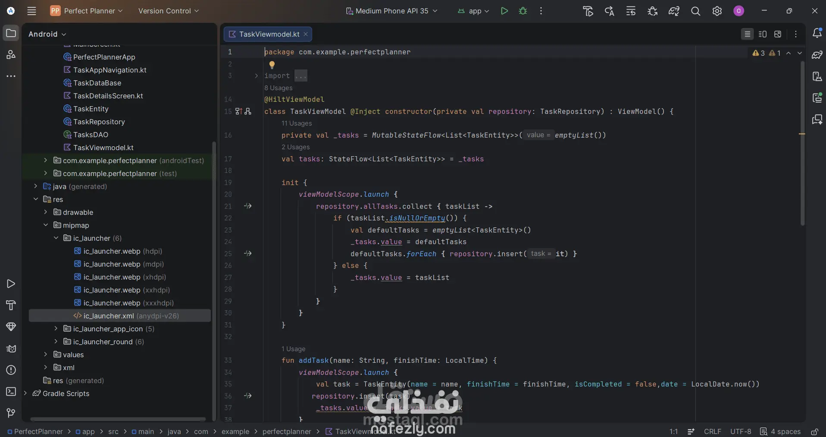The image size is (826, 437).
Task: Open the CRLF line separator selector
Action: pyautogui.click(x=712, y=431)
